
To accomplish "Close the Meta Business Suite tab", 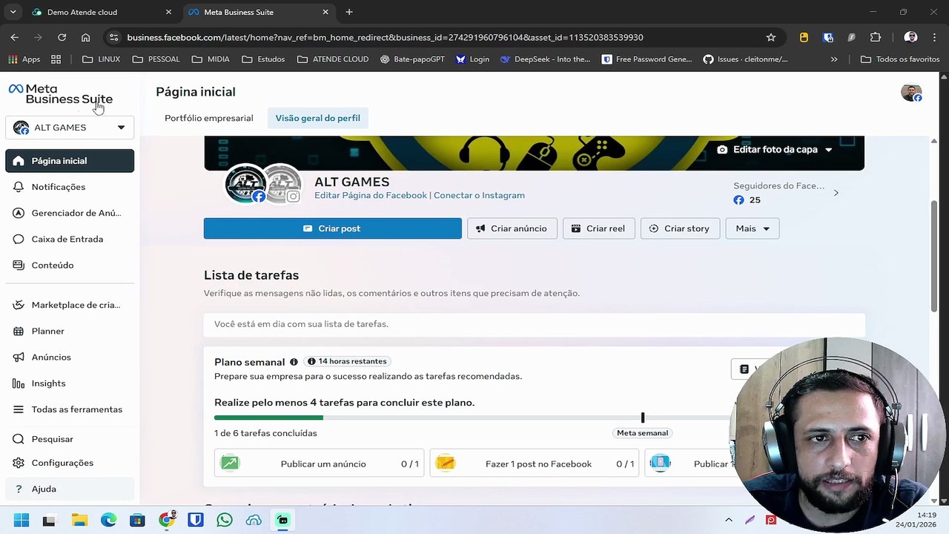I will pos(325,12).
